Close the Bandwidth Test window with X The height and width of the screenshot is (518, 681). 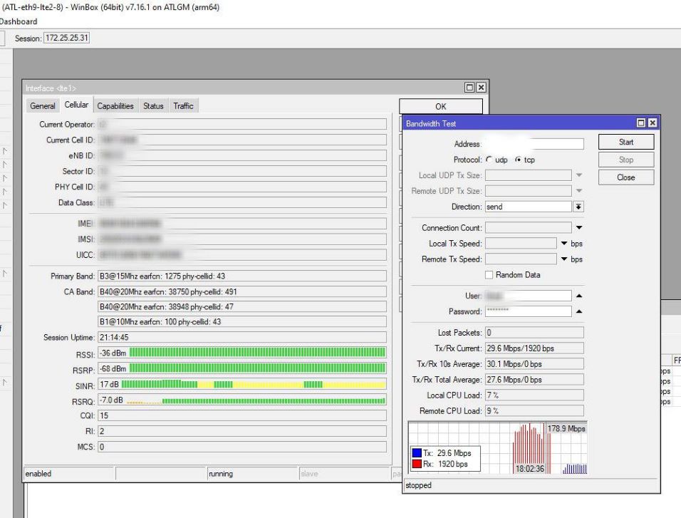coord(653,123)
